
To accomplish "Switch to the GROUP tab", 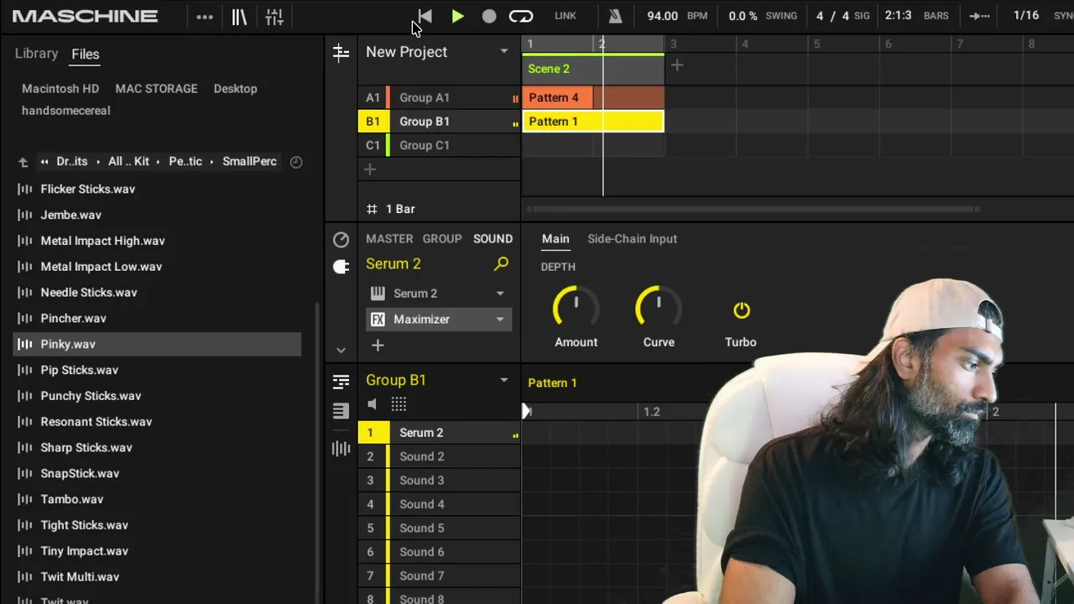I will pyautogui.click(x=442, y=239).
